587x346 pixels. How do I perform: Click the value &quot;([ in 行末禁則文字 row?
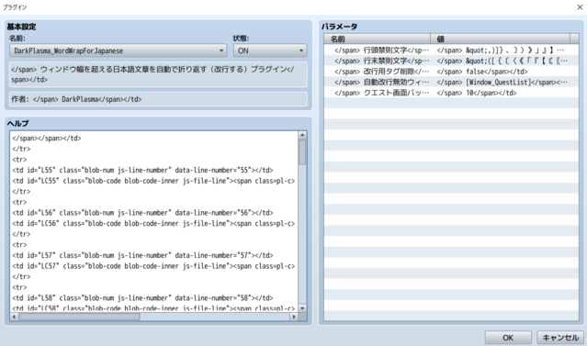click(x=502, y=61)
